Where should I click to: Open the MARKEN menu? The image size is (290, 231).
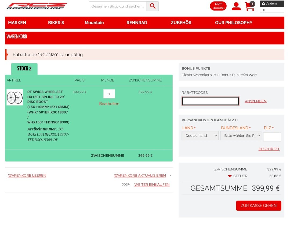17,23
